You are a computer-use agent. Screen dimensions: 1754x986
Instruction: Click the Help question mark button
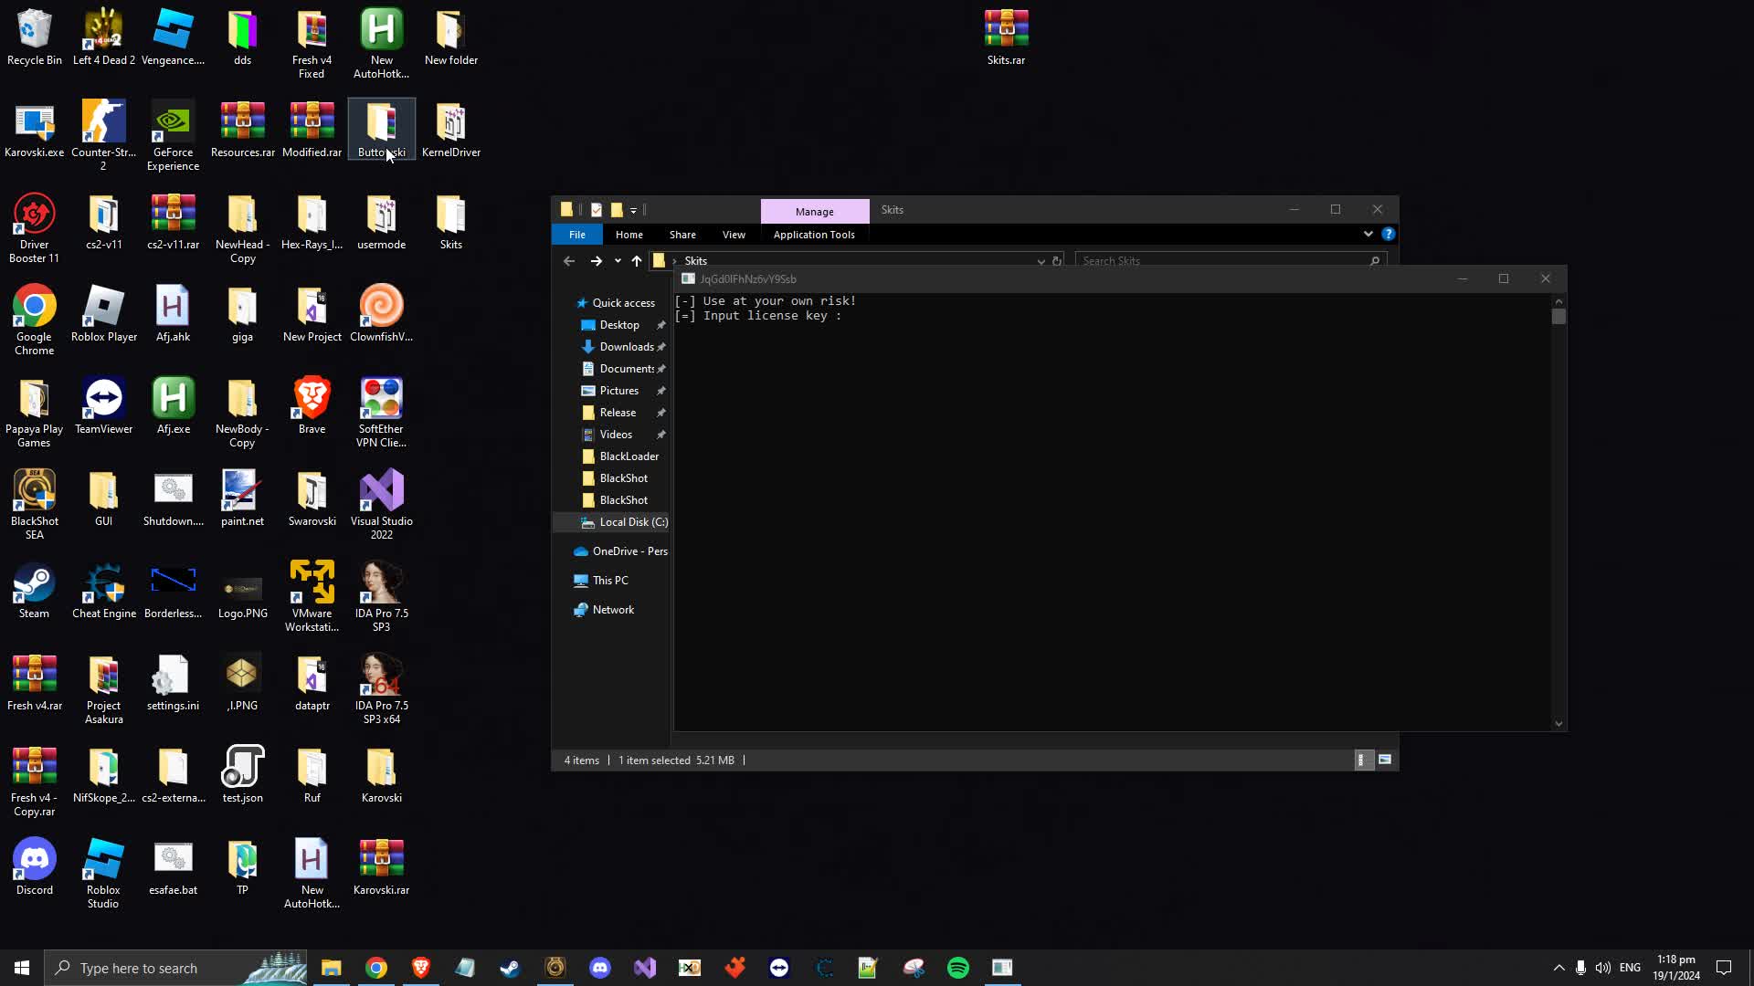point(1389,234)
